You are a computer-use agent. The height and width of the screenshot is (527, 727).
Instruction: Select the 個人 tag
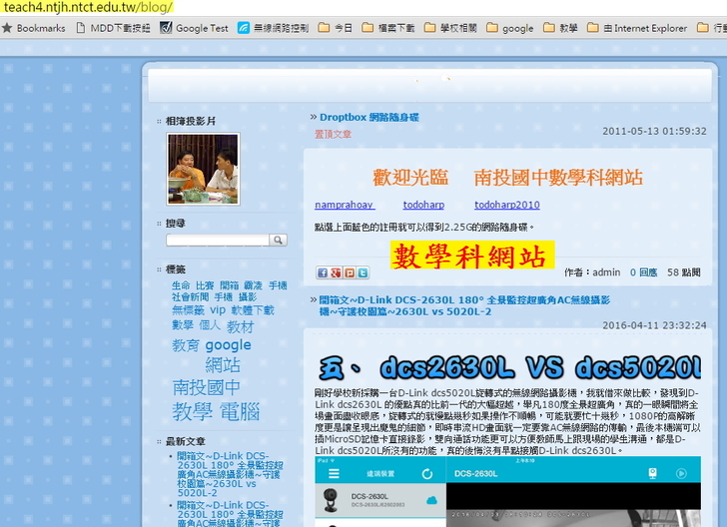point(210,325)
